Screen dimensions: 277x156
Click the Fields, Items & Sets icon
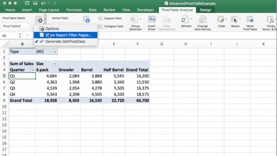[x=269, y=20]
